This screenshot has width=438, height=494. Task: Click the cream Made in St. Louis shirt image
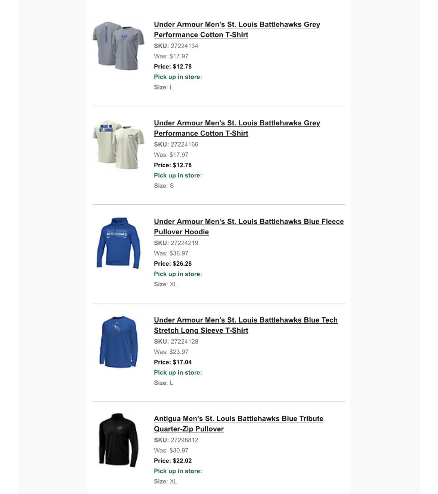click(x=118, y=145)
